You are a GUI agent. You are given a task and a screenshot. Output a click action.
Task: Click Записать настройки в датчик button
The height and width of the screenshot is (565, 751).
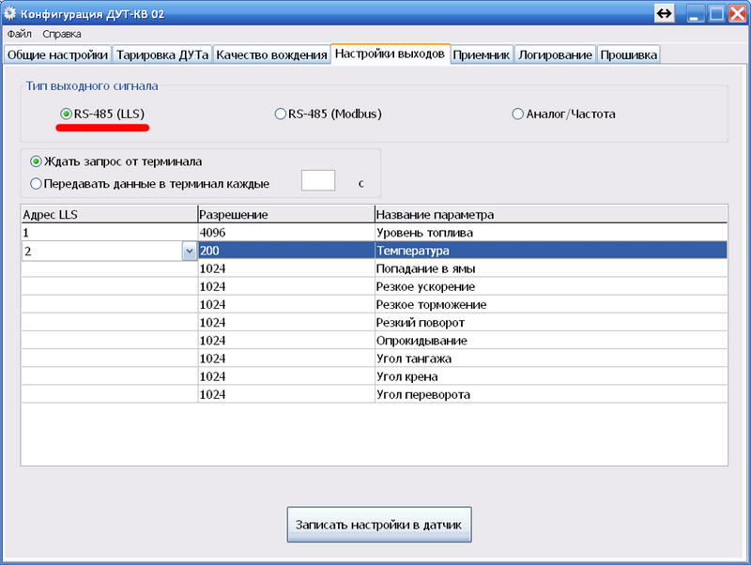coord(379,525)
